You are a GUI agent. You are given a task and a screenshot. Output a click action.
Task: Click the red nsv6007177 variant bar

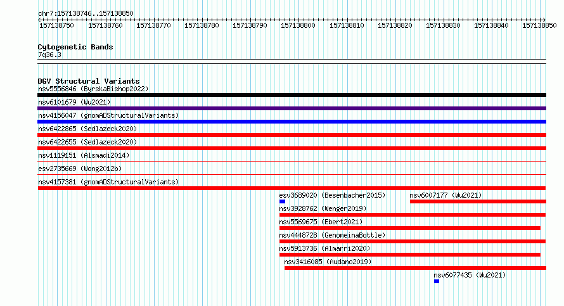pyautogui.click(x=478, y=201)
